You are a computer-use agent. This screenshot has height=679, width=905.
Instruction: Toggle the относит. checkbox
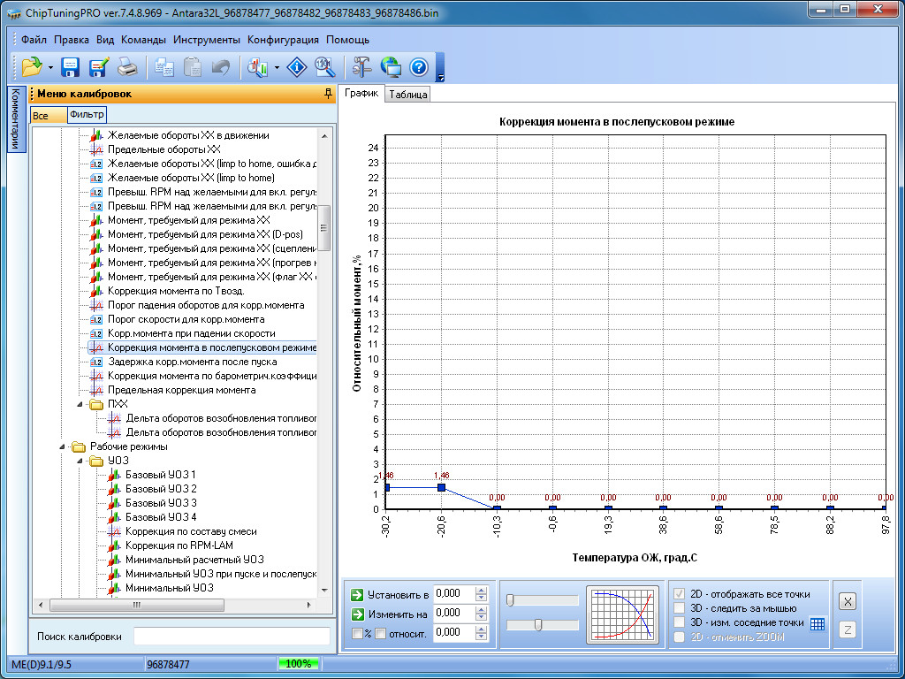click(380, 633)
